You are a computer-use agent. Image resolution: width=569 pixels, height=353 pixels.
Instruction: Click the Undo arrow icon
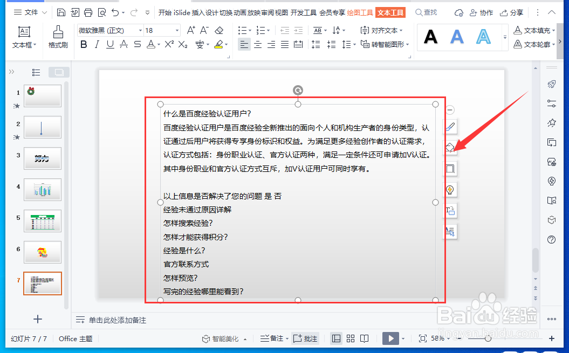click(x=115, y=13)
